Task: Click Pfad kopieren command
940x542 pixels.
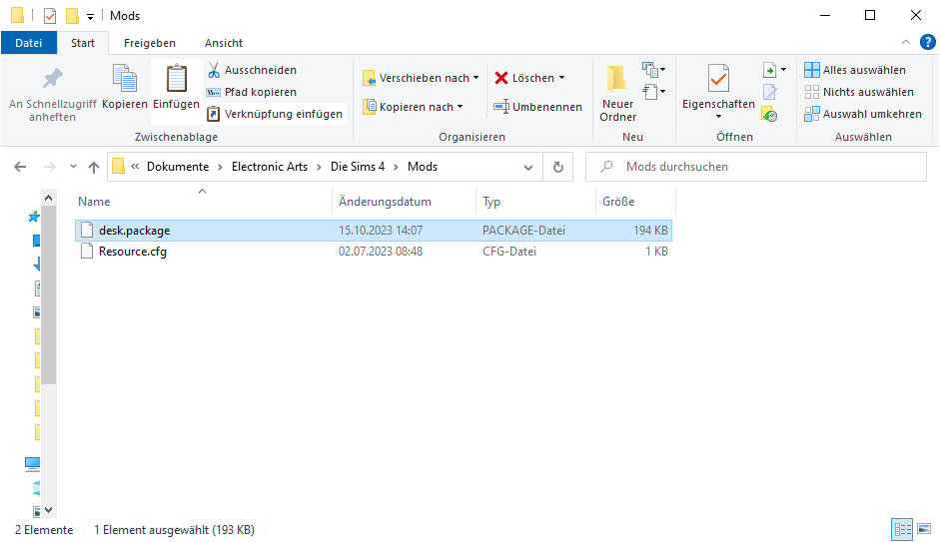Action: pyautogui.click(x=252, y=92)
